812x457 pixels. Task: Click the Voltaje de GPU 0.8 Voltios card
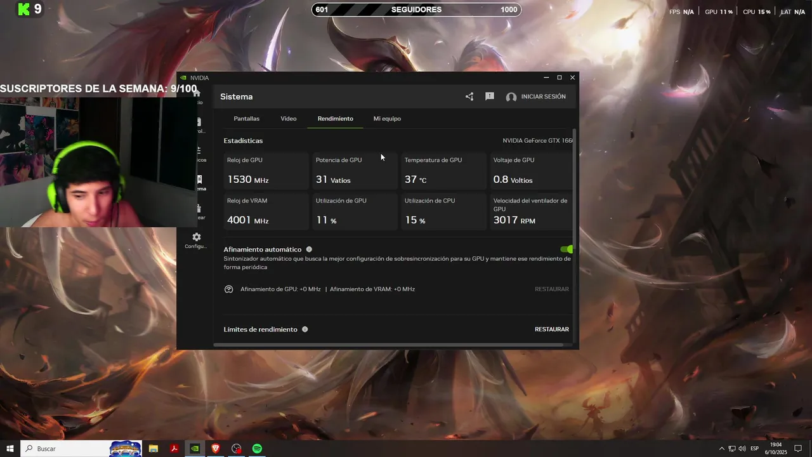pos(531,171)
